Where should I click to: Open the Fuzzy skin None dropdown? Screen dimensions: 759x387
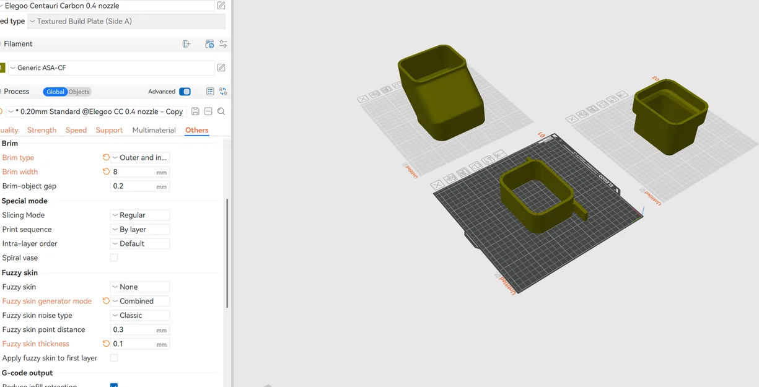(x=140, y=287)
